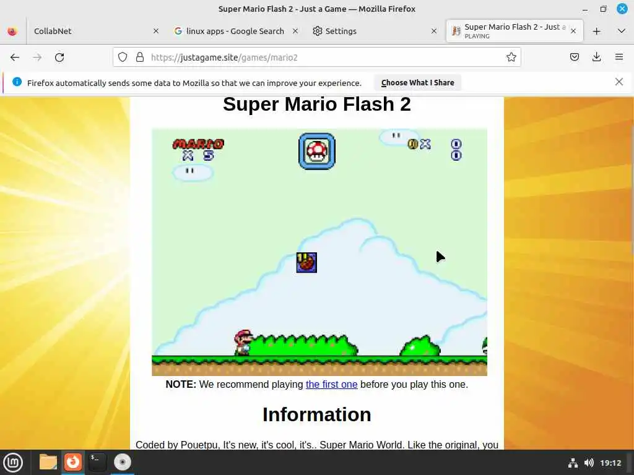Close the CollabNet tab
The height and width of the screenshot is (475, 634).
coord(156,31)
